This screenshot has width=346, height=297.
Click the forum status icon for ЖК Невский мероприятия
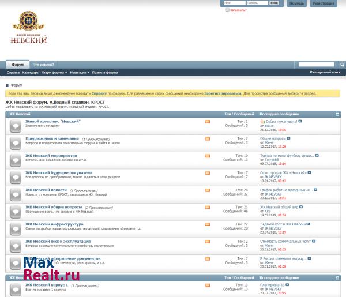[x=16, y=160]
